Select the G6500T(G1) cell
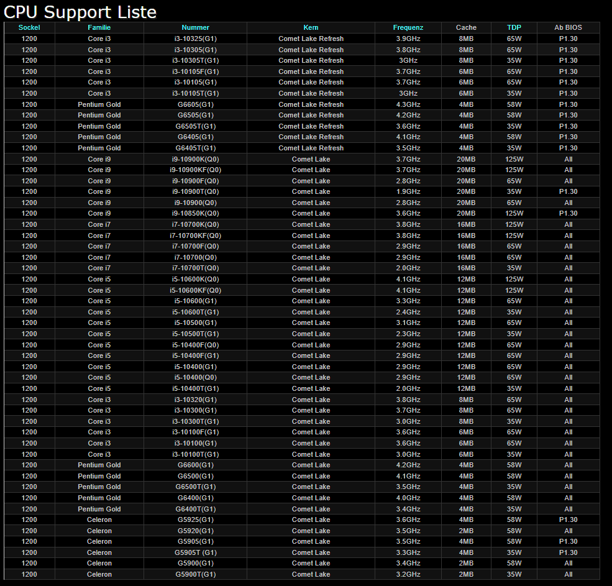This screenshot has height=586, width=612. 195,487
